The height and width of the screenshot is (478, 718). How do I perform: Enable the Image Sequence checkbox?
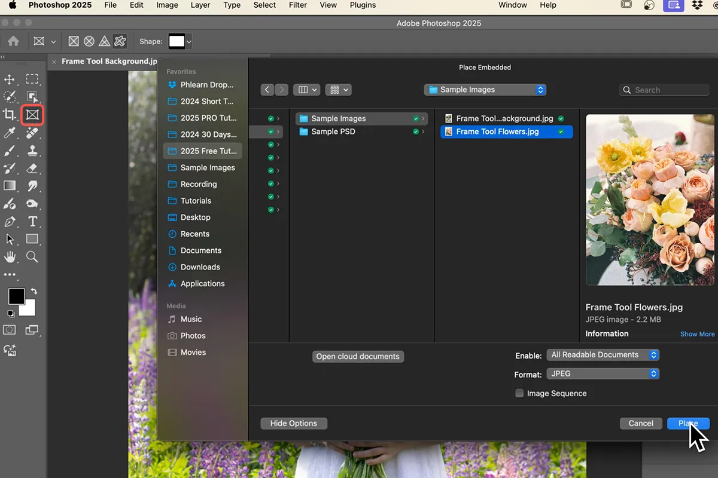pos(519,393)
